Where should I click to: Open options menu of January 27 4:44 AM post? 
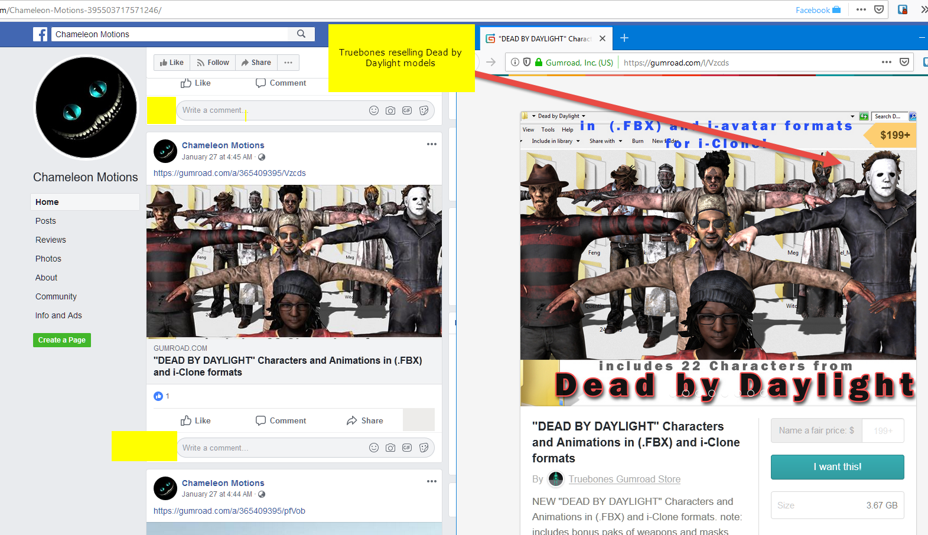[x=432, y=481]
